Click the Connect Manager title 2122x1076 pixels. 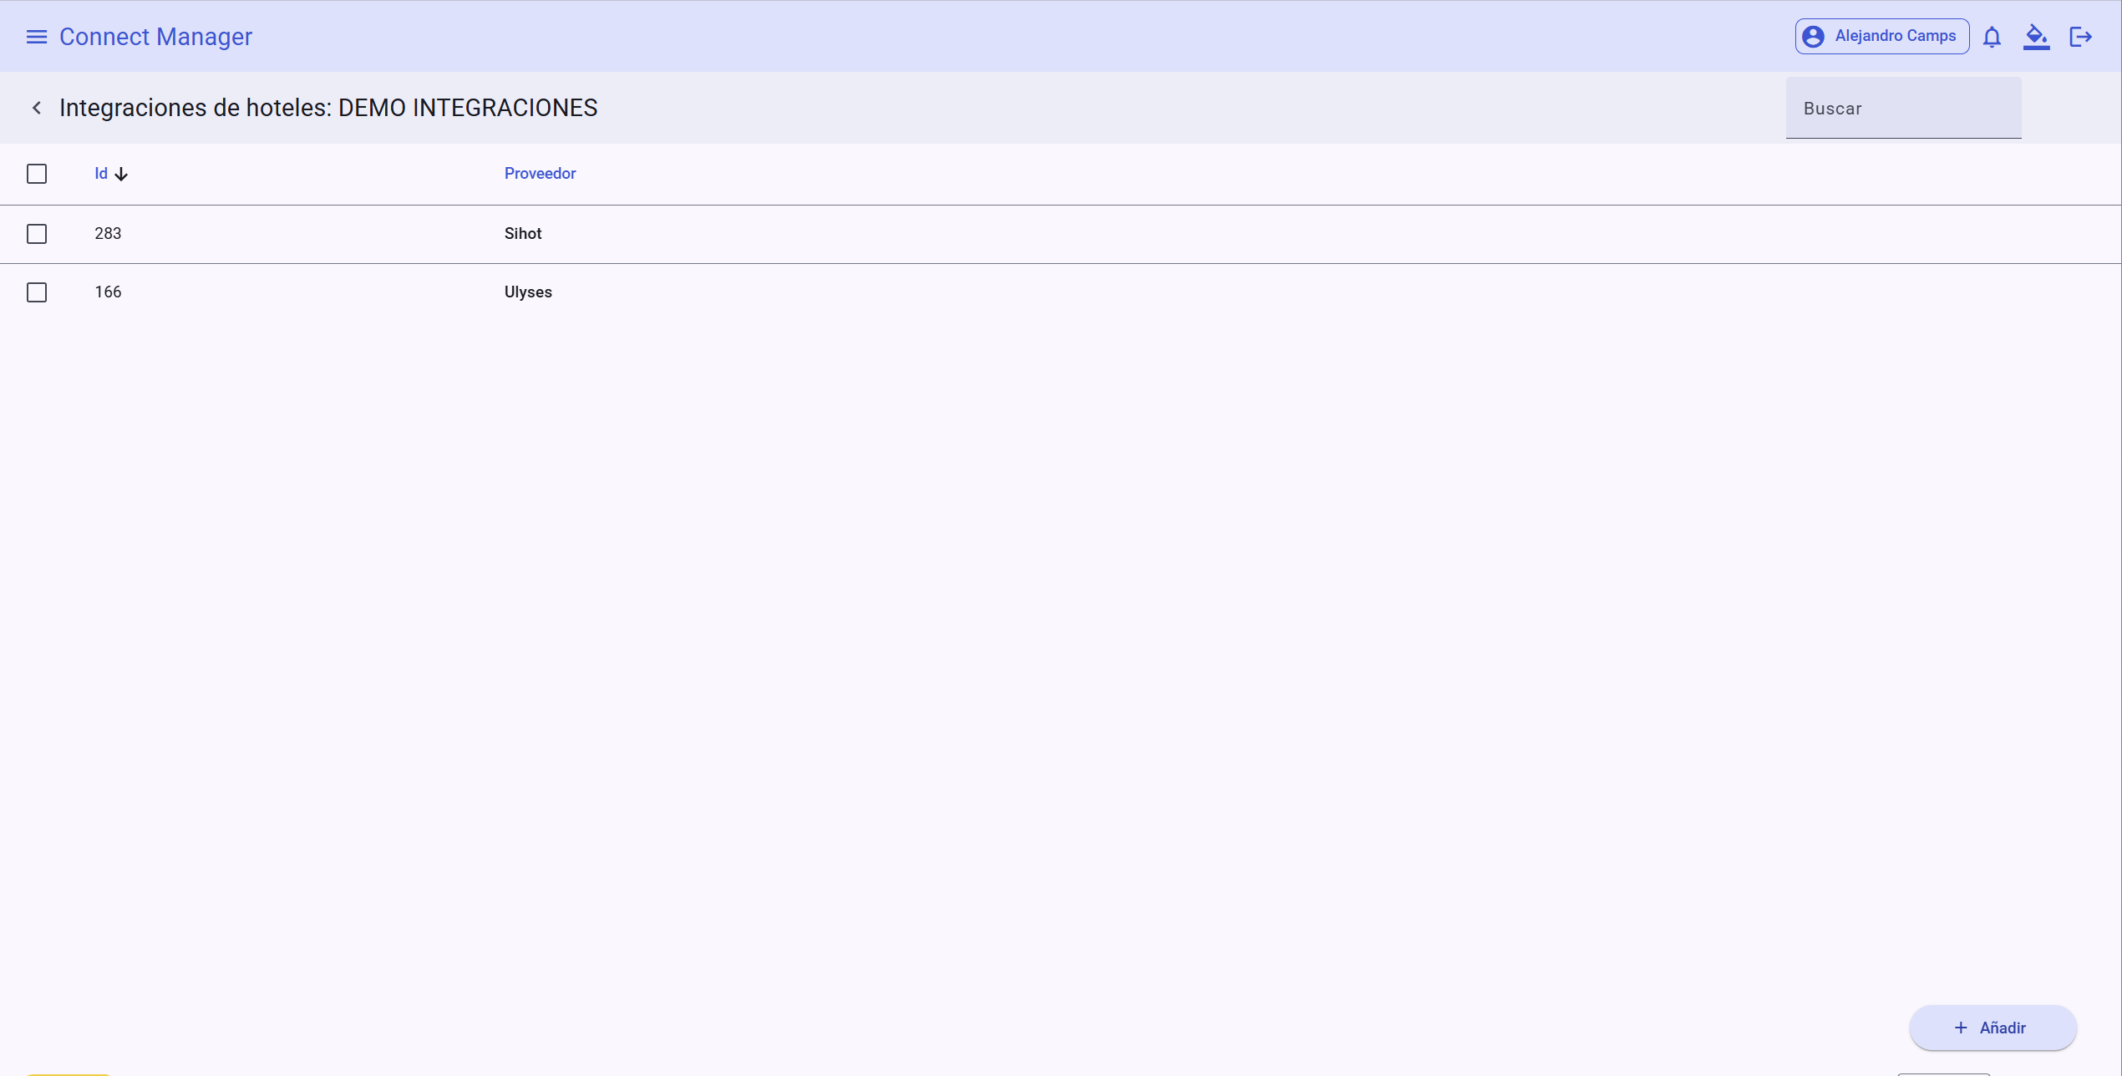(155, 37)
